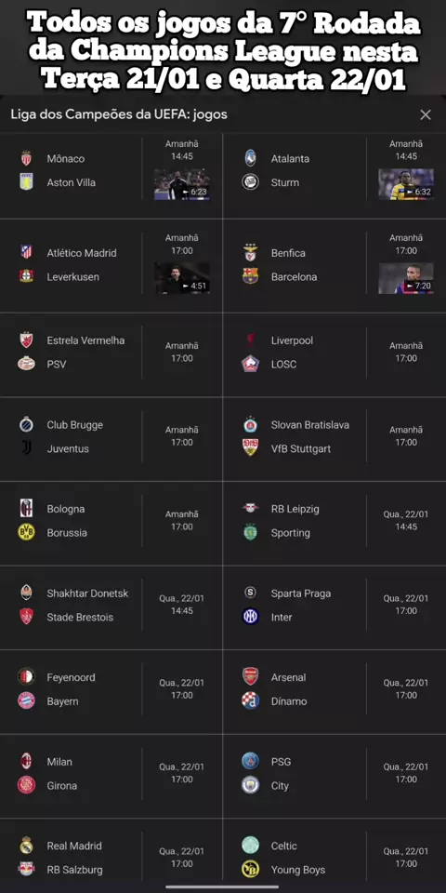Viewport: 446px width, 893px height.
Task: Tap the bottom home indicator bar
Action: 222,886
